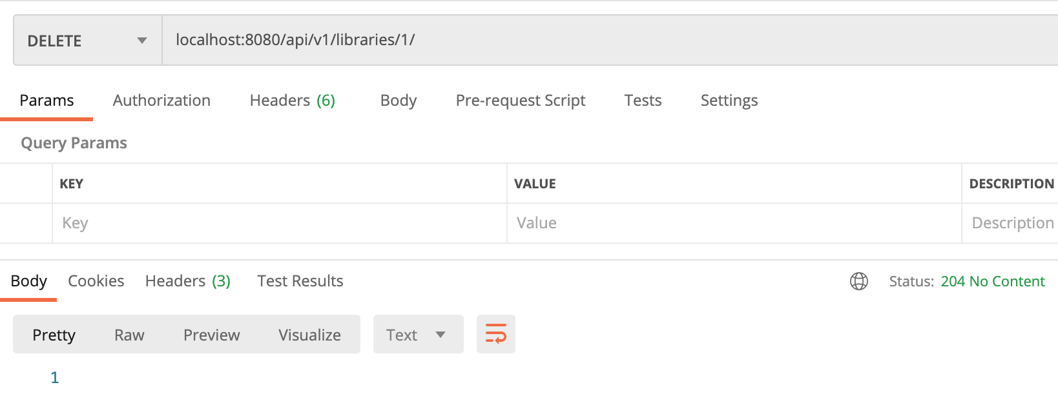Select the Params tab
Screen dimensions: 1058x396
click(47, 101)
